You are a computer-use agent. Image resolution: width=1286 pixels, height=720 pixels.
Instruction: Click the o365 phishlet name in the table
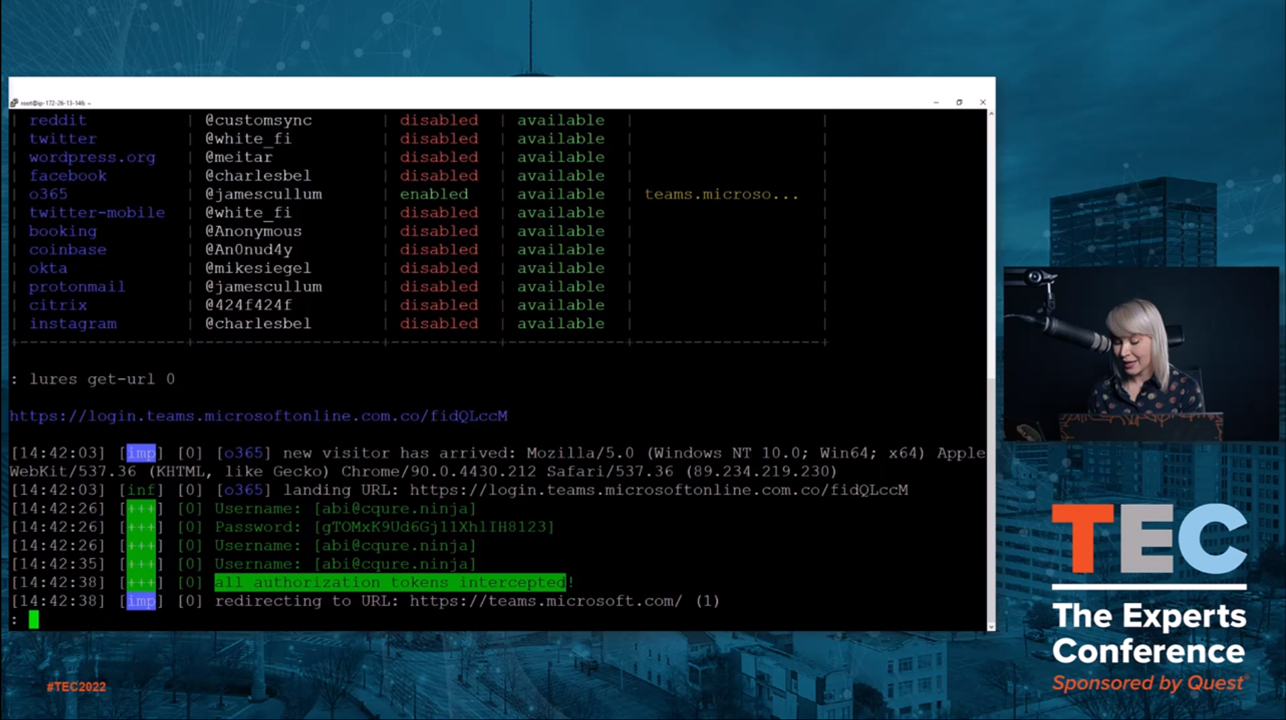click(x=48, y=194)
